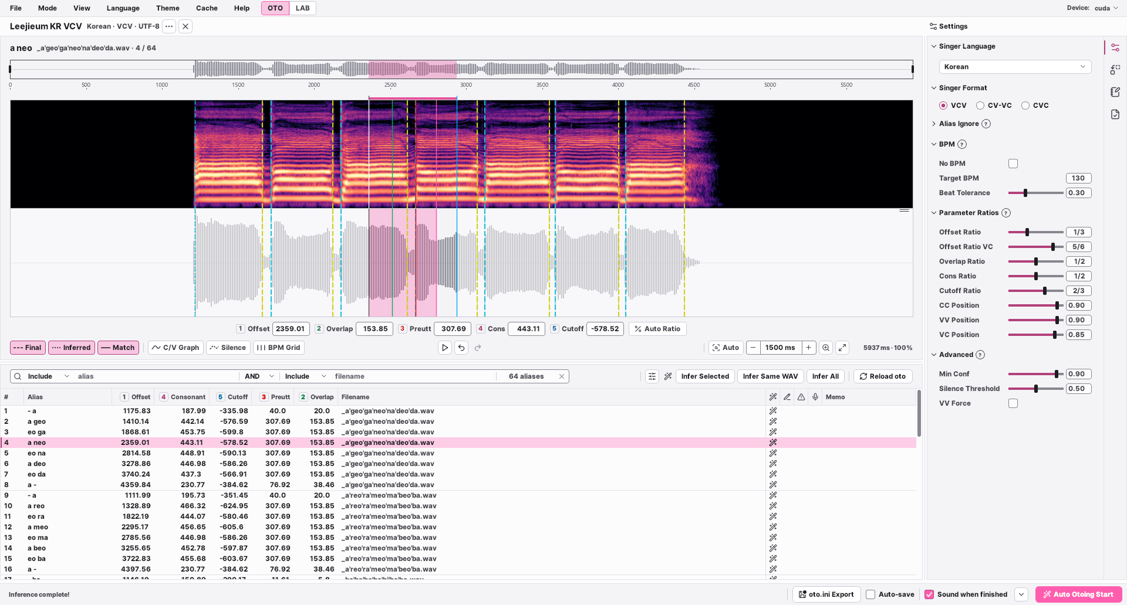
Task: Open the Theme menu
Action: click(x=168, y=8)
